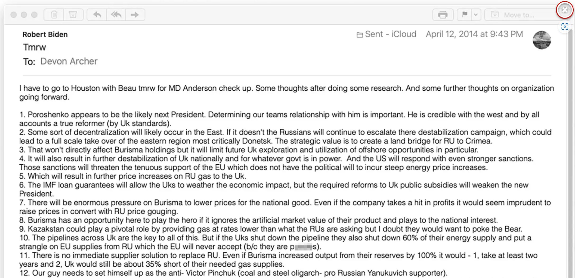Click the screenshot capture icon below the X
This screenshot has width=575, height=278.
coord(565,27)
